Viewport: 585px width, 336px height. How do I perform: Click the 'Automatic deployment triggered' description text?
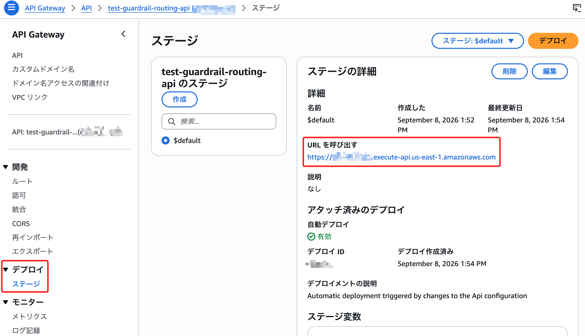[417, 296]
